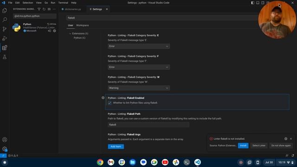The width and height of the screenshot is (297, 167).
Task: Click the filter extensions icon
Action: pos(39,9)
